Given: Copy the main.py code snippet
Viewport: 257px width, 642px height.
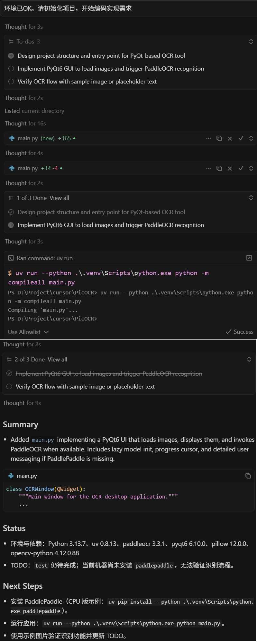Looking at the screenshot, I should coord(248,476).
